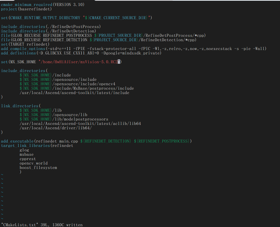Click /usr/local/Ascend/ascend-toolkit/latest/include path

74,93
